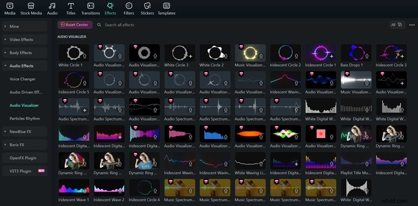Download the White Waving Line effect
418x206 pixels.
click(x=261, y=164)
